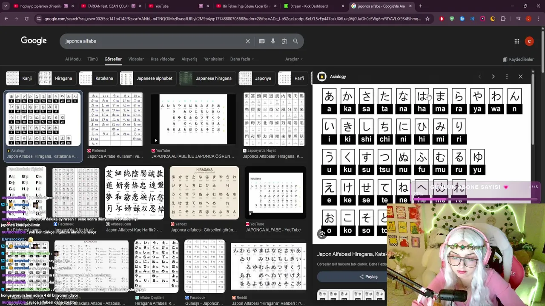Switch to the AI Modu tab
The height and width of the screenshot is (306, 545).
73,59
